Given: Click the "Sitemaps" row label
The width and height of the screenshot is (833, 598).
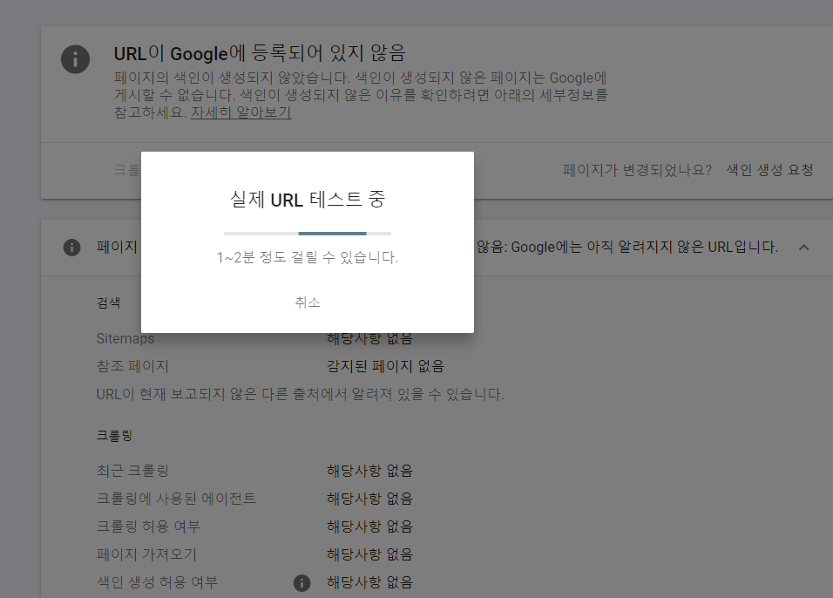Looking at the screenshot, I should tap(126, 338).
